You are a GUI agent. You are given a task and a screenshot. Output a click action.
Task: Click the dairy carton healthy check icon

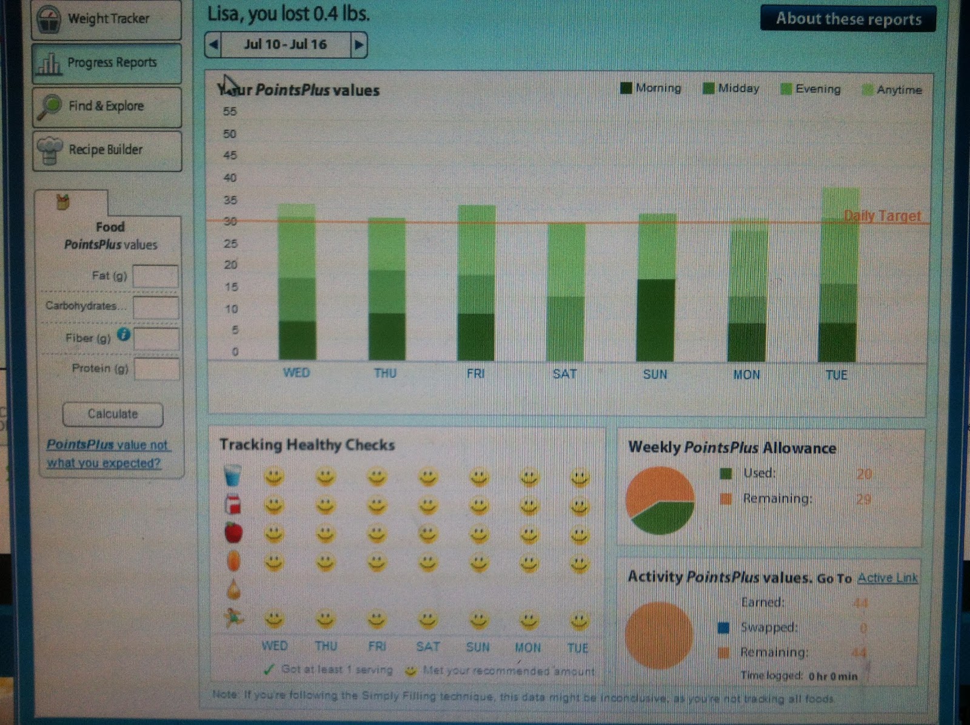[233, 504]
